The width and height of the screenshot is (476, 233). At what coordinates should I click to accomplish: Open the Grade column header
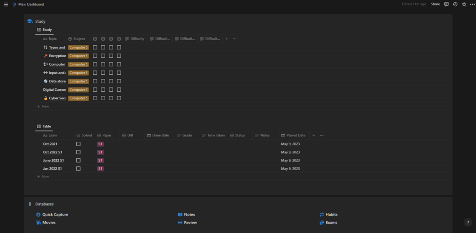188,136
